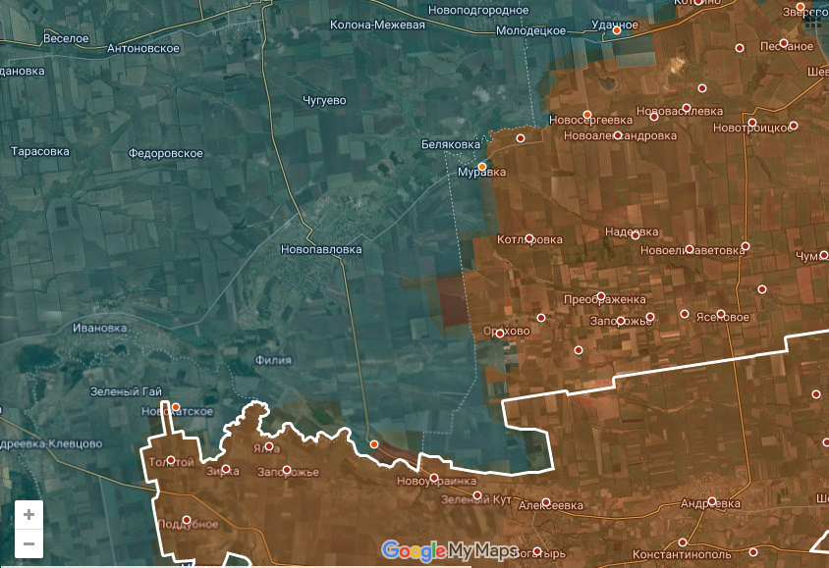Image resolution: width=829 pixels, height=568 pixels.
Task: Click the marker next to Зеленый Кут
Action: click(x=477, y=495)
